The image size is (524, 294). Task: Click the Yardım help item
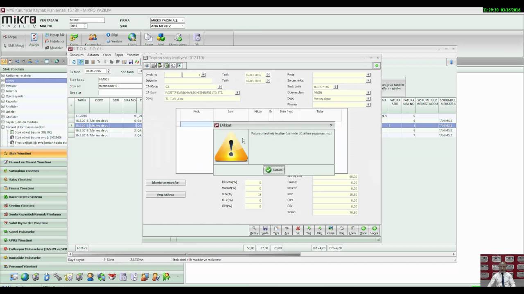point(114,41)
